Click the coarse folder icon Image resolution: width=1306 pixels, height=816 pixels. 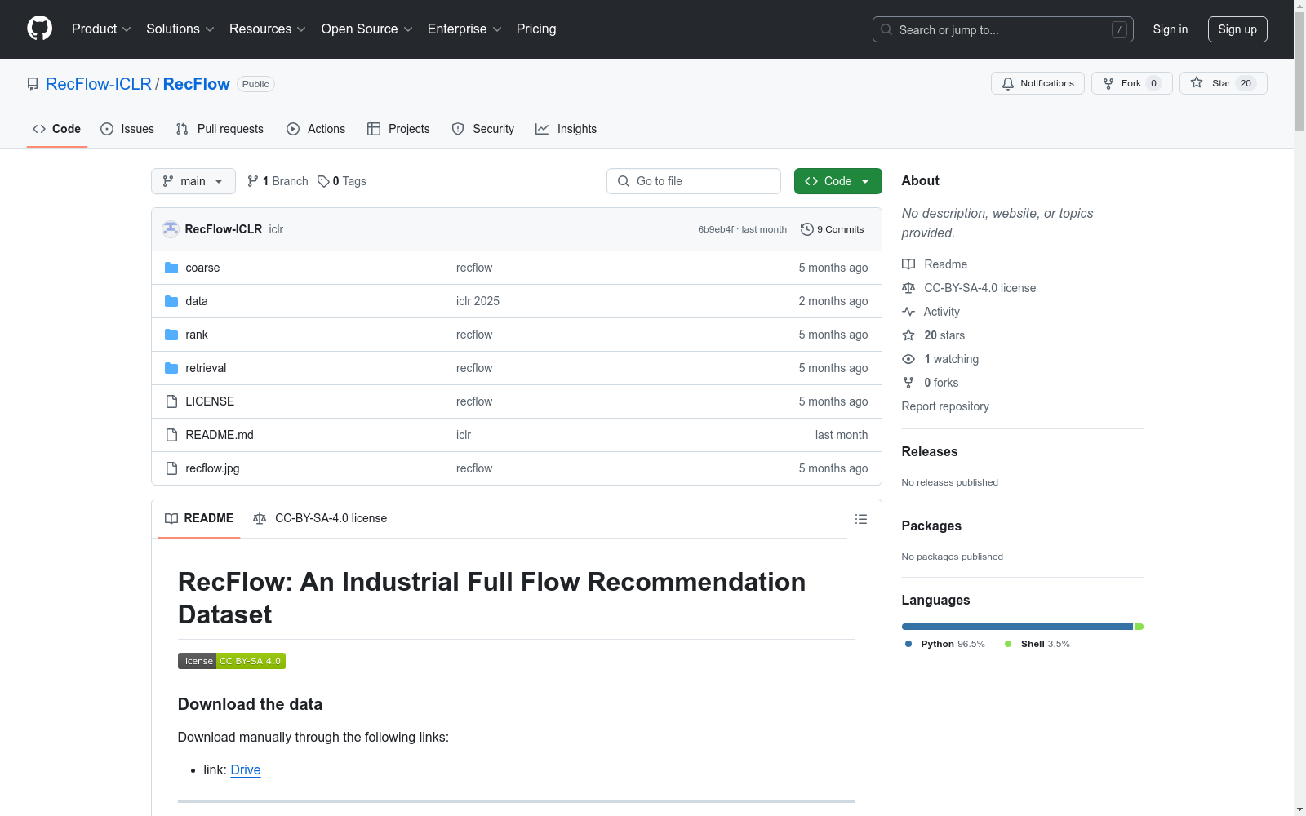[171, 268]
